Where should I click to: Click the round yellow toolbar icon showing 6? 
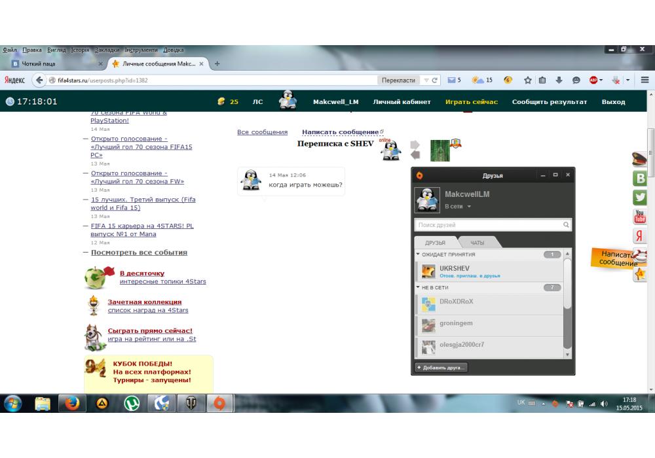tap(508, 80)
